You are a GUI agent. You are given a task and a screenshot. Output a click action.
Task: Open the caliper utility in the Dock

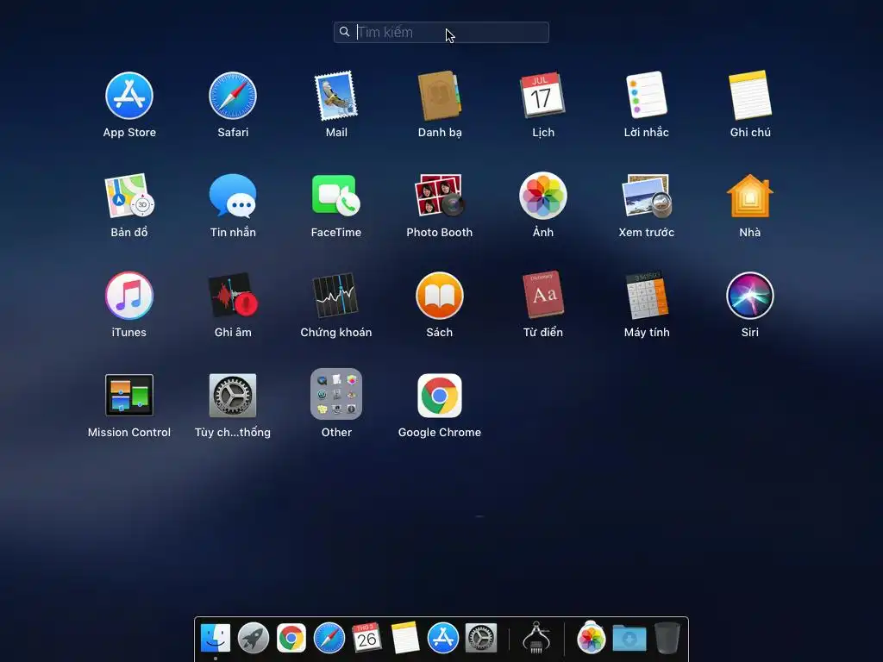pos(536,638)
